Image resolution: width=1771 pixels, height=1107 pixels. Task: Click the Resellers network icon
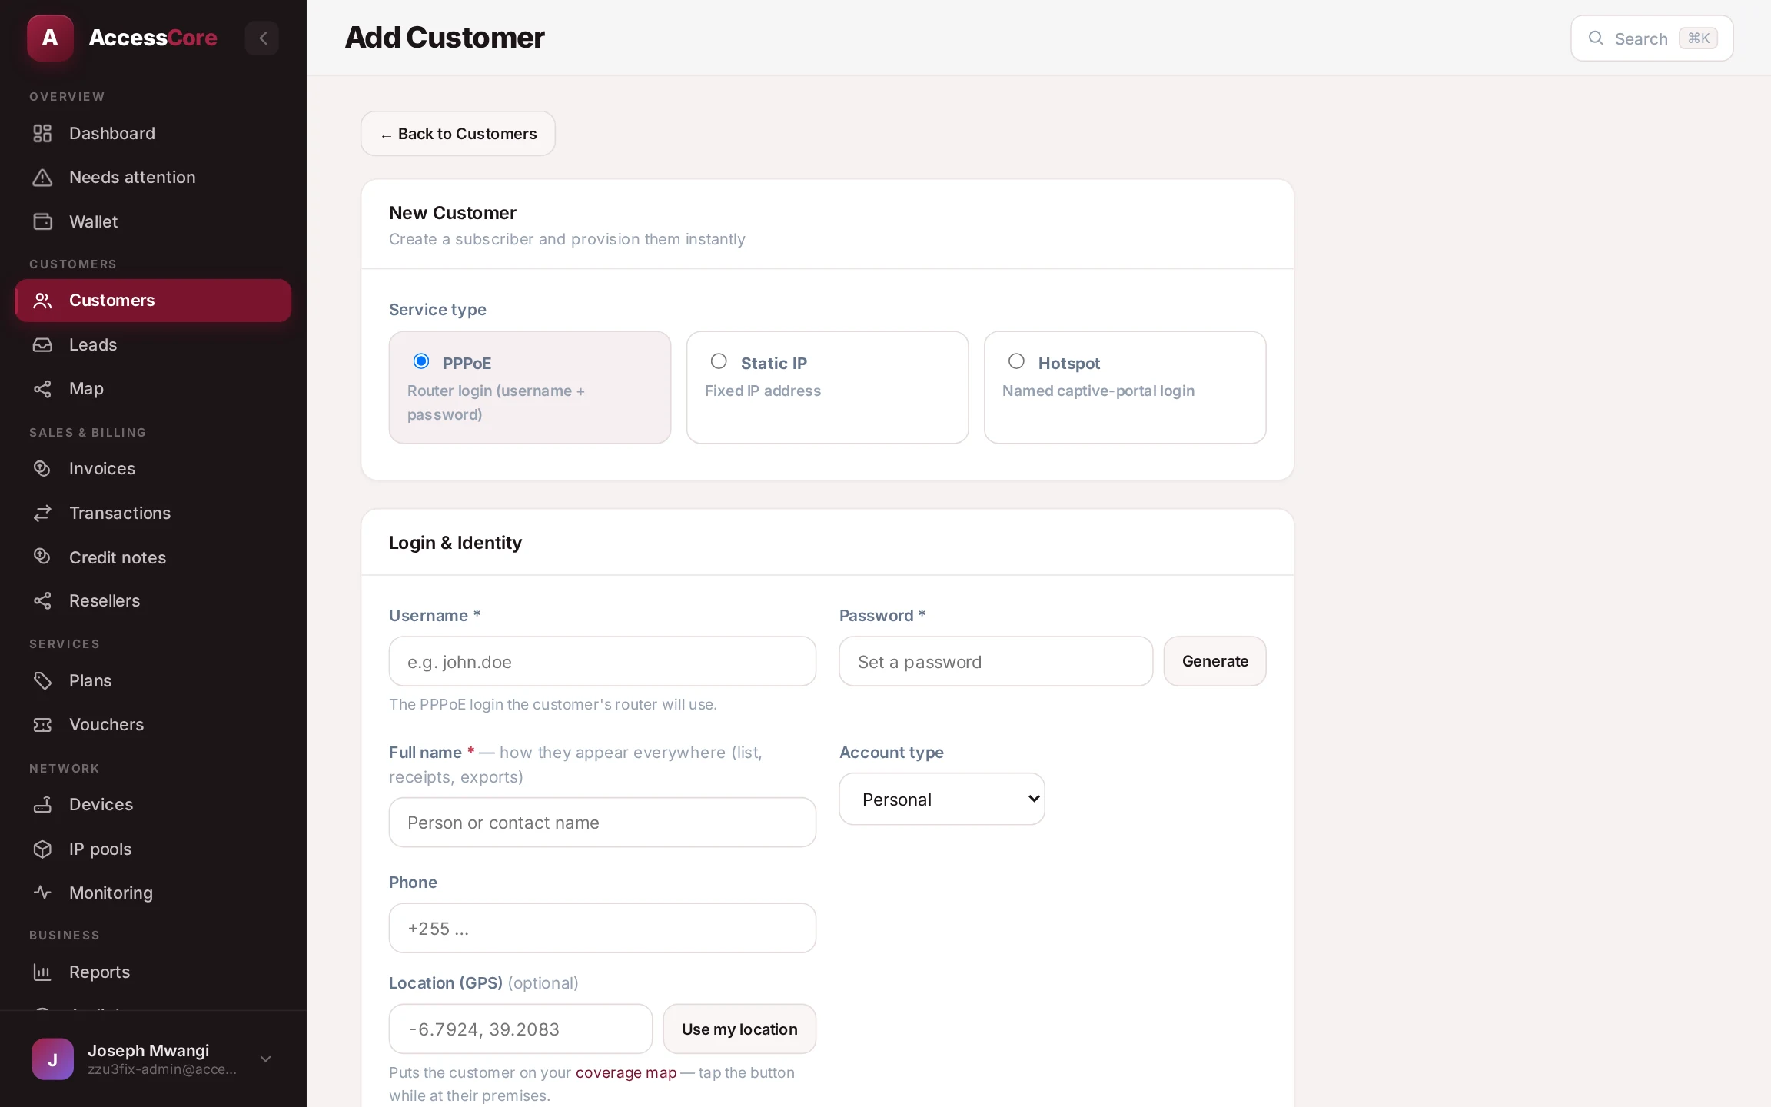42,601
